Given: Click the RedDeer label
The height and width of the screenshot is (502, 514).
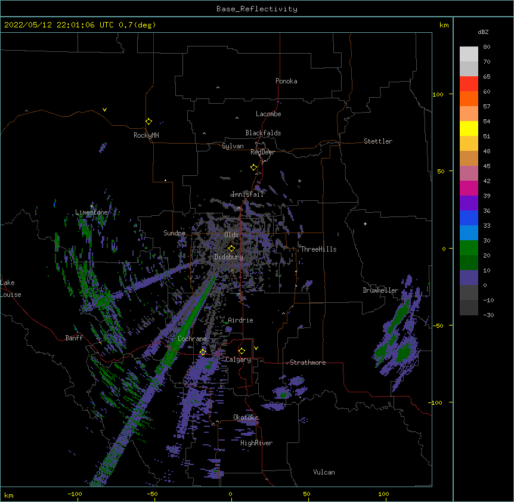Looking at the screenshot, I should tap(262, 152).
